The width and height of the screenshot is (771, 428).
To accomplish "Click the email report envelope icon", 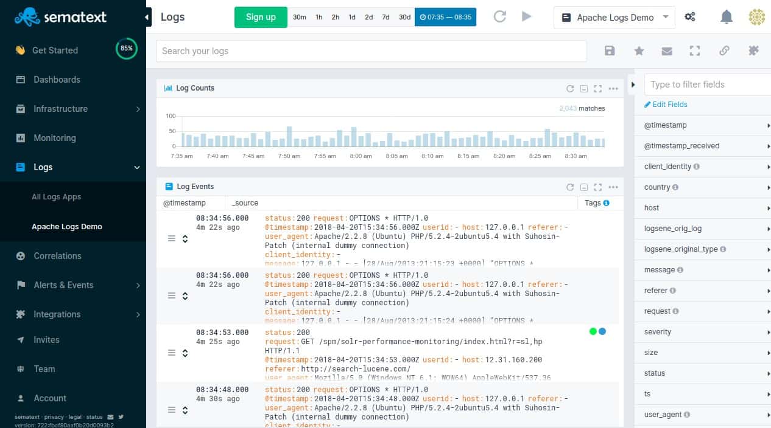I will click(667, 51).
